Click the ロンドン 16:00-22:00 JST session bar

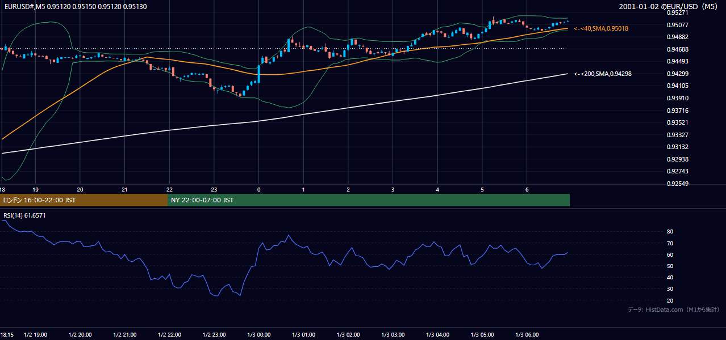tap(84, 200)
